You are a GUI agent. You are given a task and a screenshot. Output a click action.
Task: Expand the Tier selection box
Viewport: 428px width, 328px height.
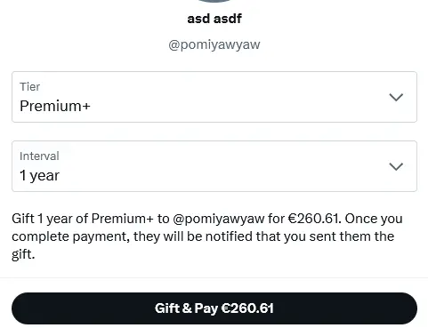click(214, 97)
